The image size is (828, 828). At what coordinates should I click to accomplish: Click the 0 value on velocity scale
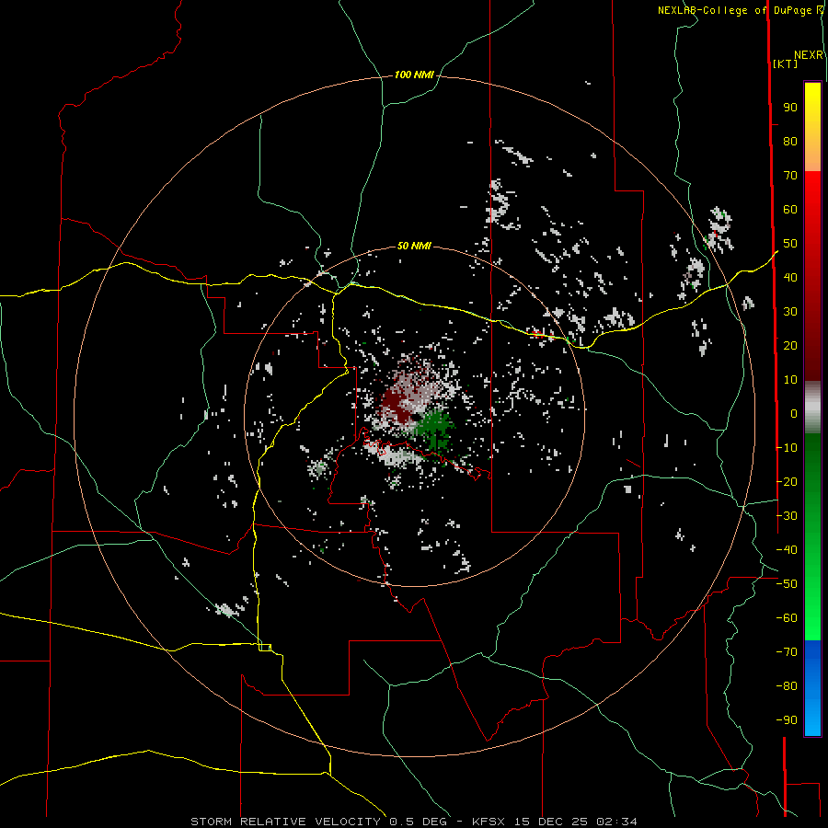pyautogui.click(x=794, y=413)
